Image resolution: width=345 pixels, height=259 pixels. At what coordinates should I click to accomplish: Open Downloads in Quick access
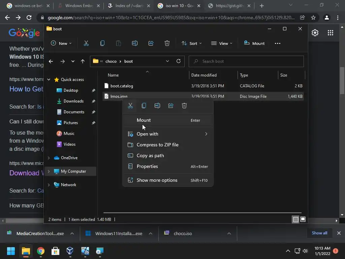click(73, 101)
